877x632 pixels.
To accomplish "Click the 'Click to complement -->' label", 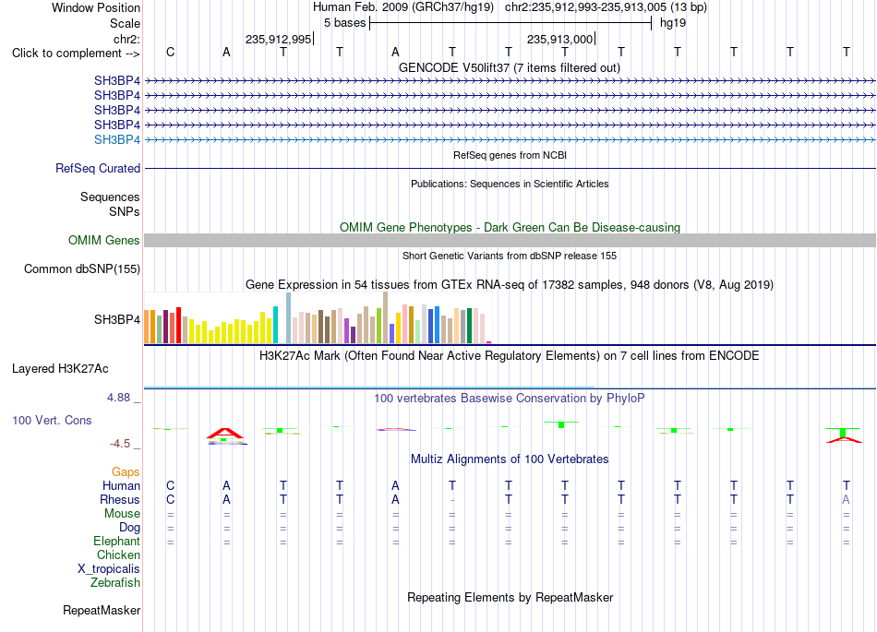I will click(x=76, y=54).
